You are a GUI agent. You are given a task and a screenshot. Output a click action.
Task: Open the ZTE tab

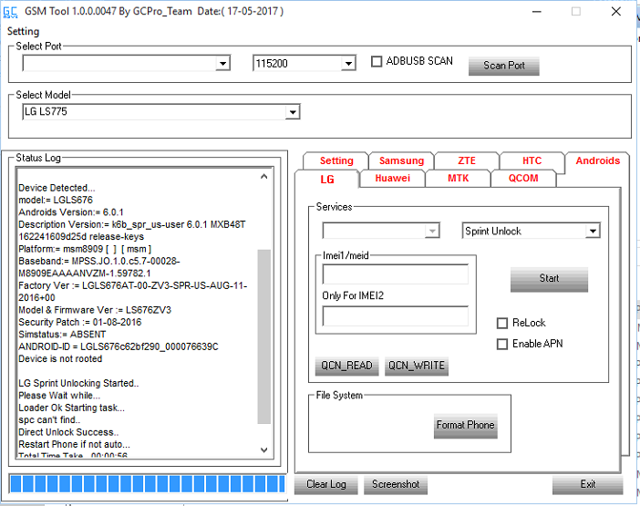467,160
